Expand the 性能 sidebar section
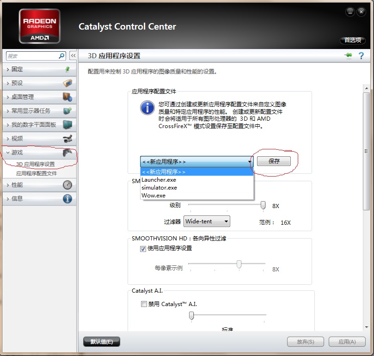Image resolution: width=374 pixels, height=356 pixels. [39, 185]
